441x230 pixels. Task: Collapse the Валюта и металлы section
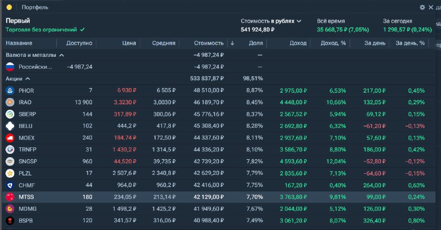pos(62,55)
